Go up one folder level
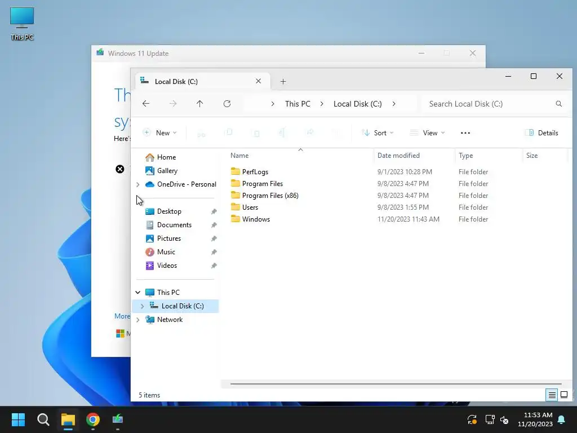Screen dimensions: 577x433 pyautogui.click(x=200, y=104)
